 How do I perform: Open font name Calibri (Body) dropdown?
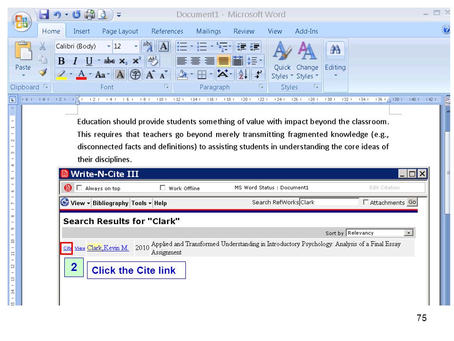109,46
